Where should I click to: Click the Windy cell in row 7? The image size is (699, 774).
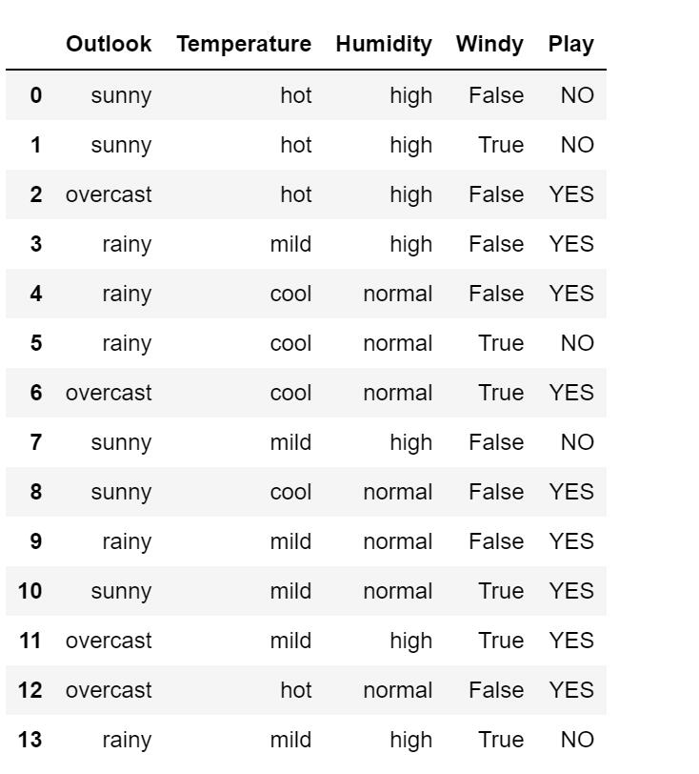[x=496, y=442]
